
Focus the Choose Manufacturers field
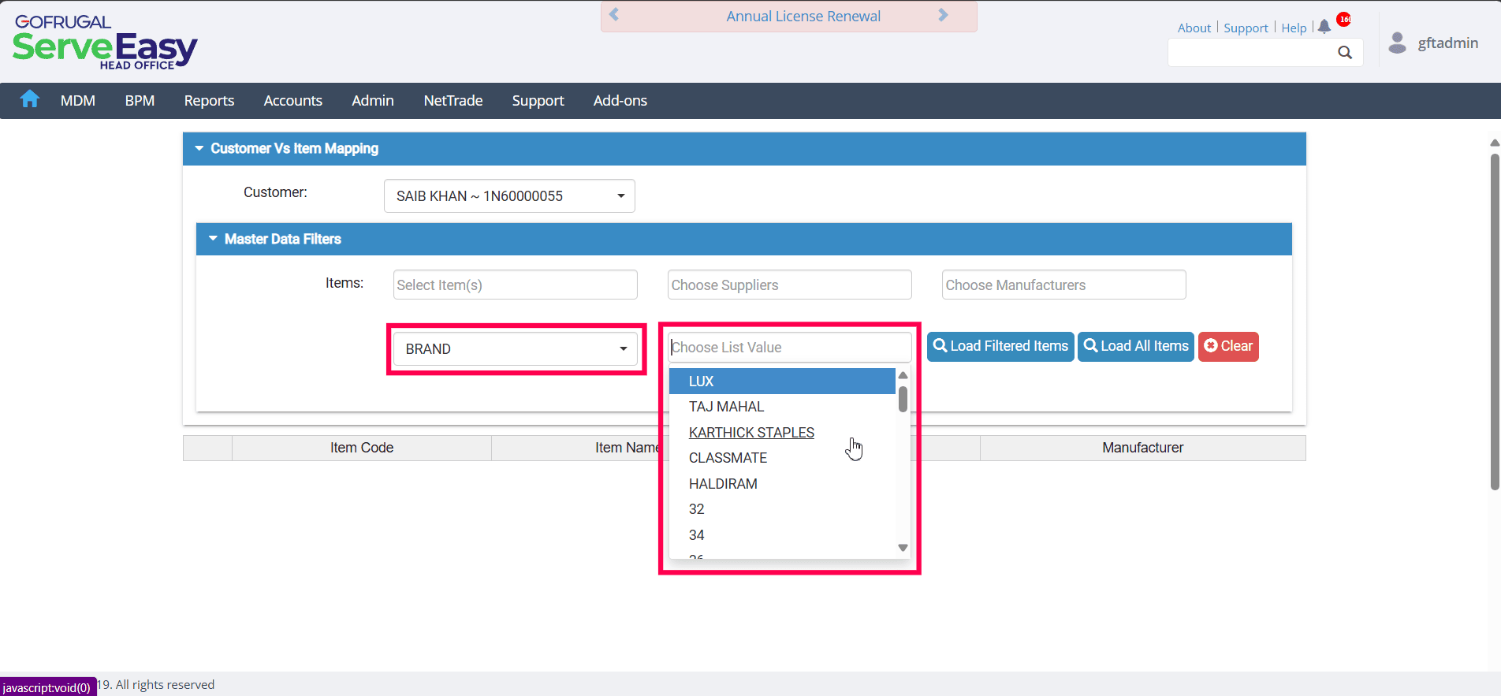(x=1064, y=285)
